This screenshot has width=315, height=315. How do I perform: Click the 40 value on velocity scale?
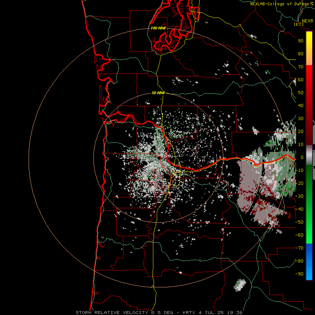point(301,105)
